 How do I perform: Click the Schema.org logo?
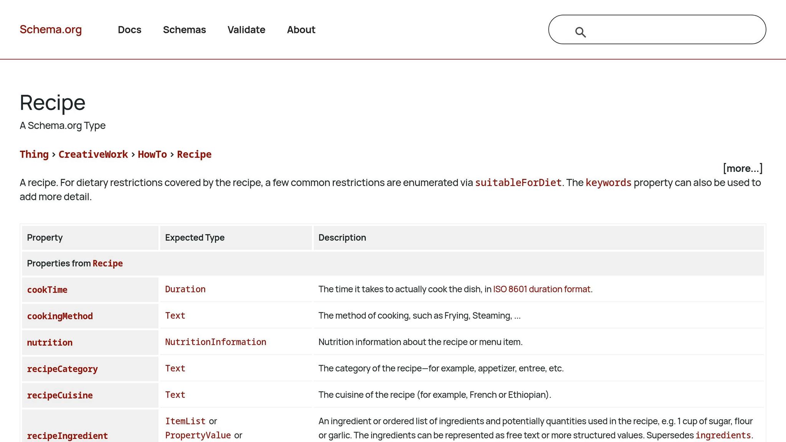click(50, 30)
